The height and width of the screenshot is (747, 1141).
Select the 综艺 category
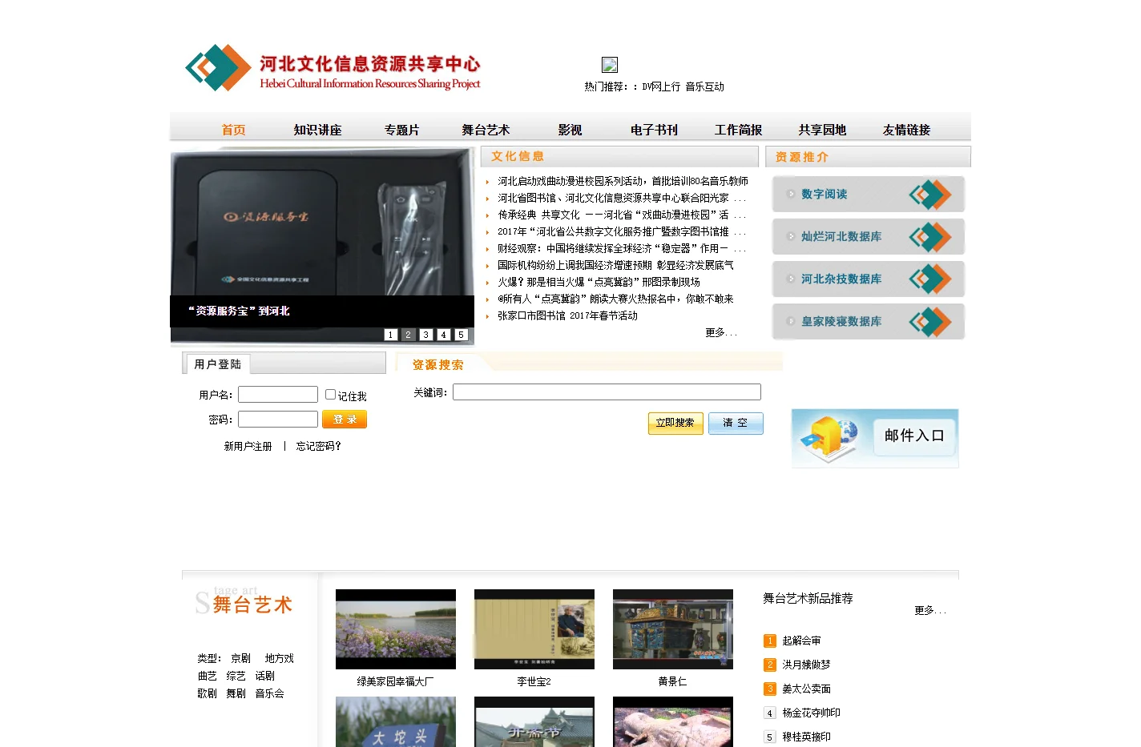pyautogui.click(x=236, y=676)
